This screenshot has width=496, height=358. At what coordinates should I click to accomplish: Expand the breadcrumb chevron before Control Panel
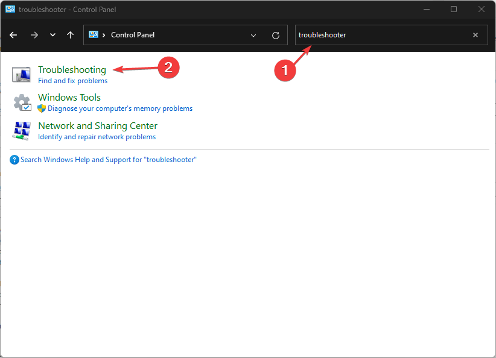(104, 35)
